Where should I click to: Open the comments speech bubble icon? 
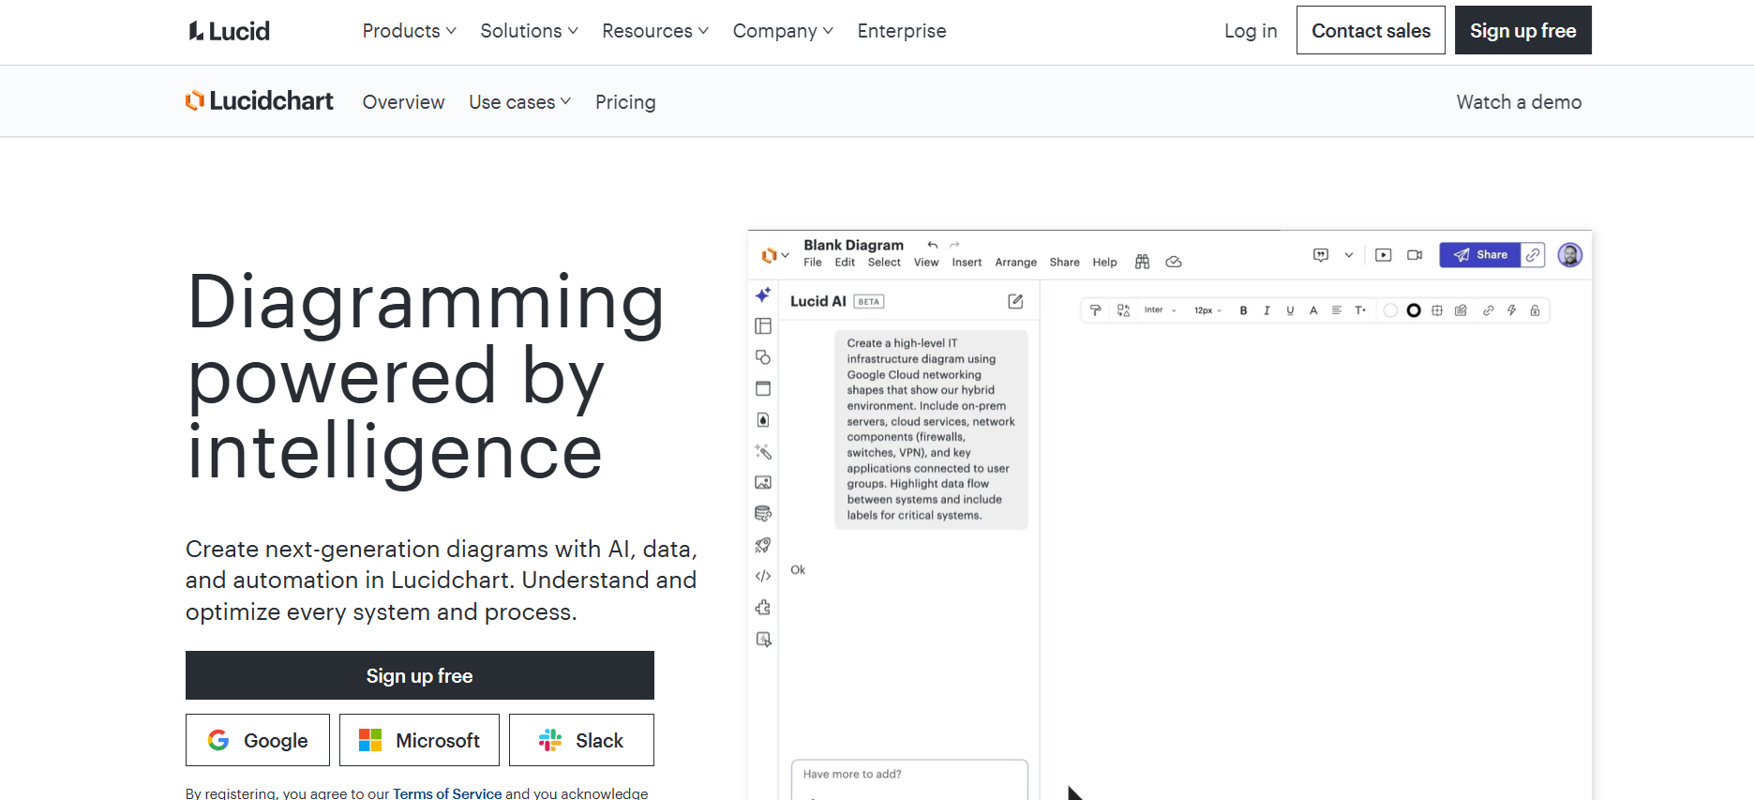(x=1321, y=255)
